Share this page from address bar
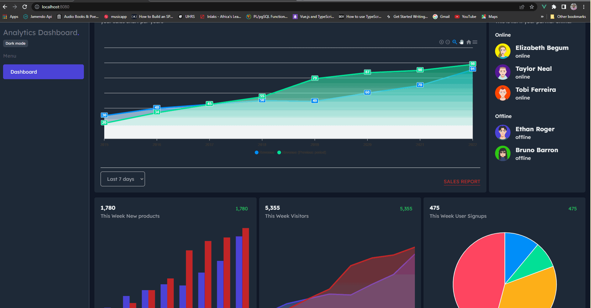Screen dimensions: 591x308 (522, 7)
